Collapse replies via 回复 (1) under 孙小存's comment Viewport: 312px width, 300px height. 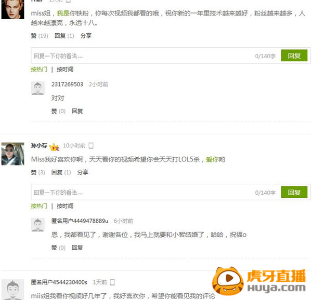click(61, 172)
